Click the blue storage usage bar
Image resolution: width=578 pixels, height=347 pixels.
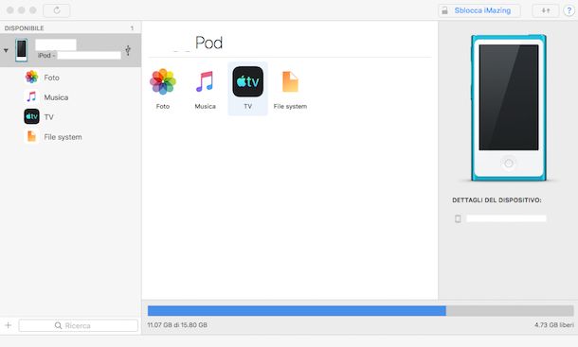[x=297, y=310]
